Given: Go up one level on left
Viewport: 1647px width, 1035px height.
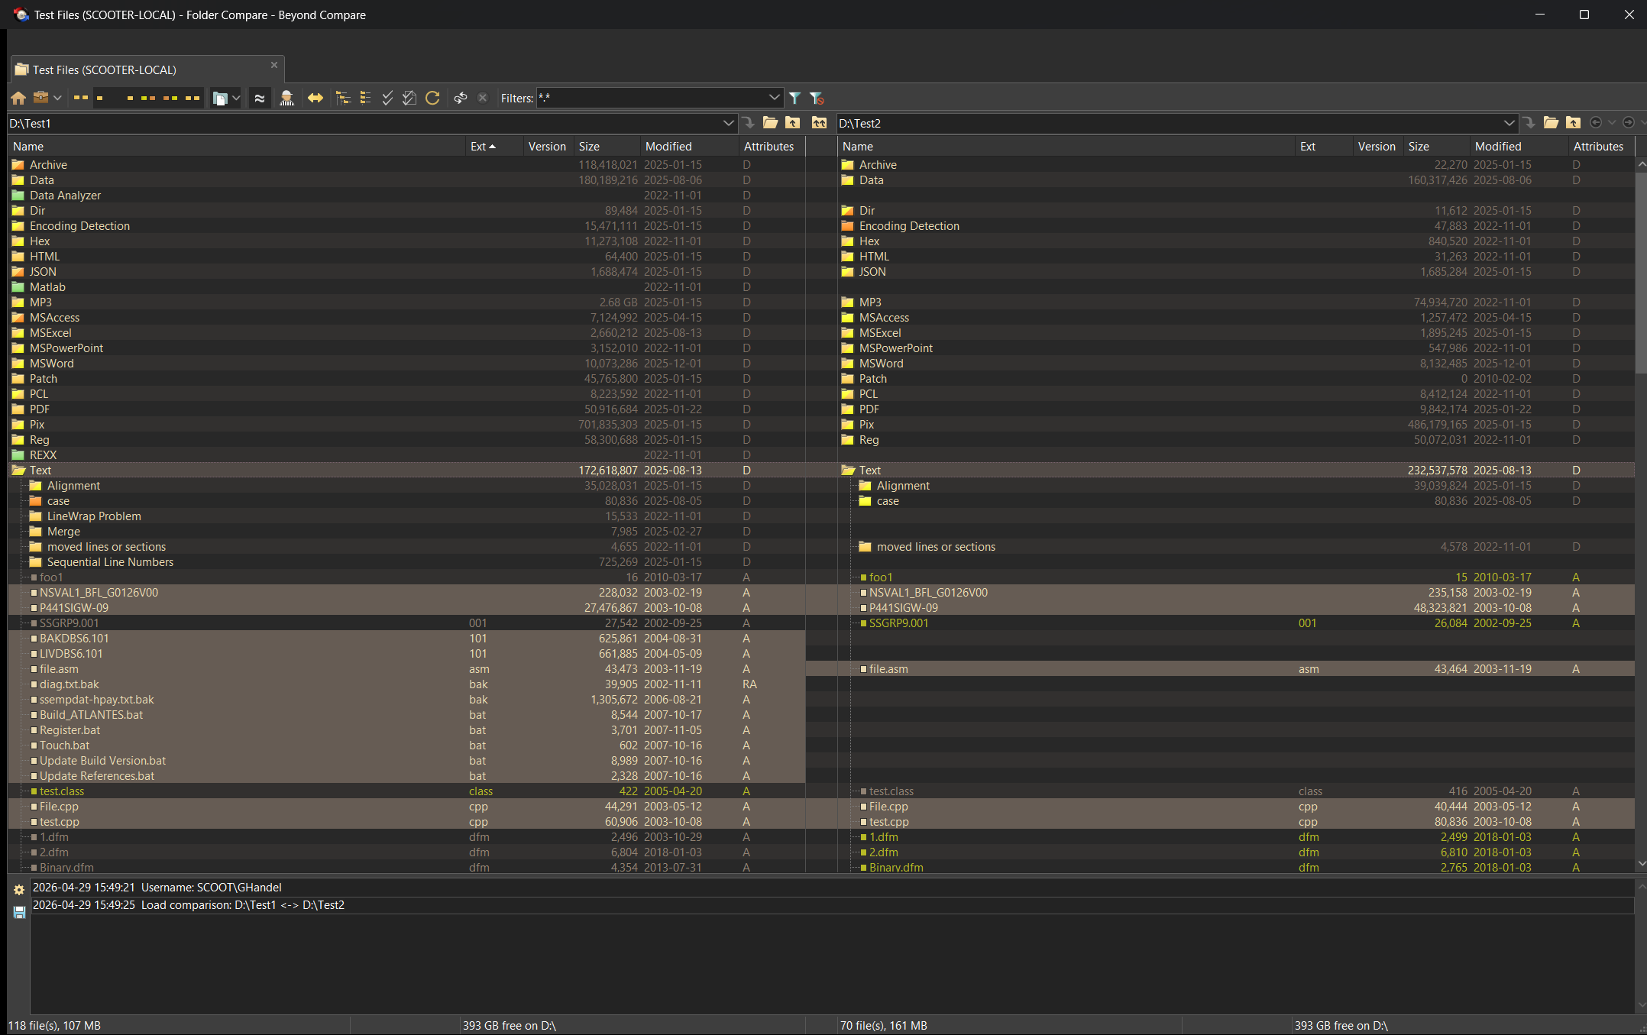Looking at the screenshot, I should (x=793, y=123).
